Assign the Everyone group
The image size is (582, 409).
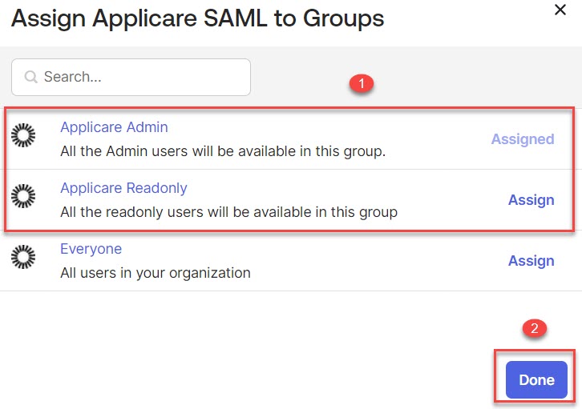pyautogui.click(x=531, y=261)
